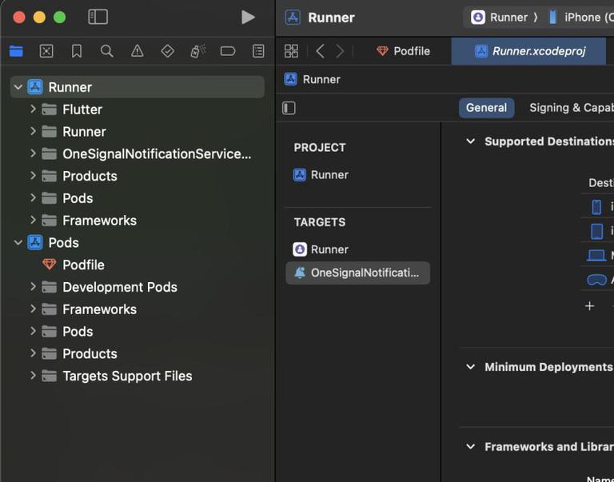This screenshot has width=614, height=482.
Task: Switch to the Podfile tab
Action: coord(404,51)
